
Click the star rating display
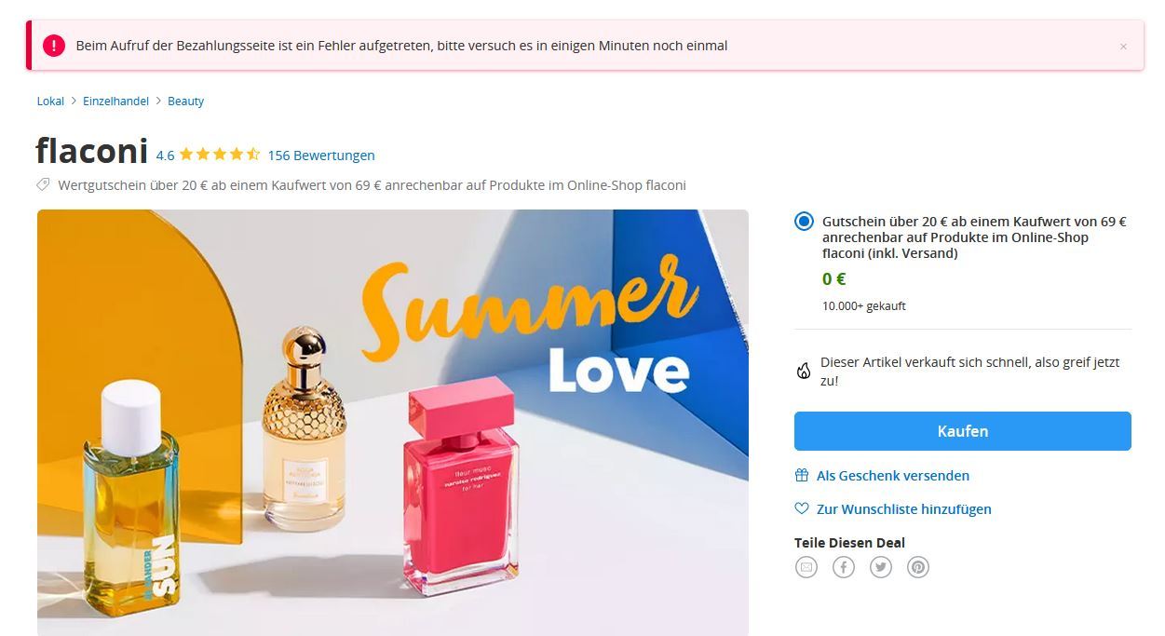219,155
